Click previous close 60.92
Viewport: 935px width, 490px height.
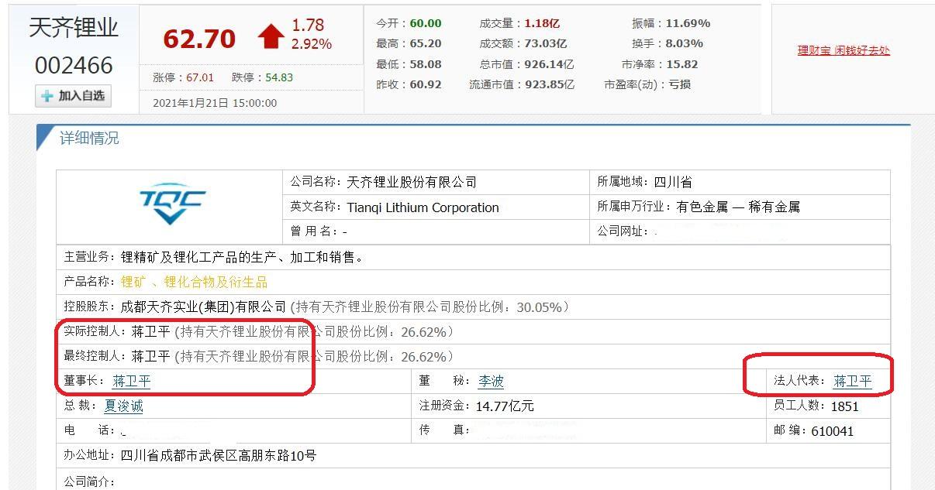point(426,84)
